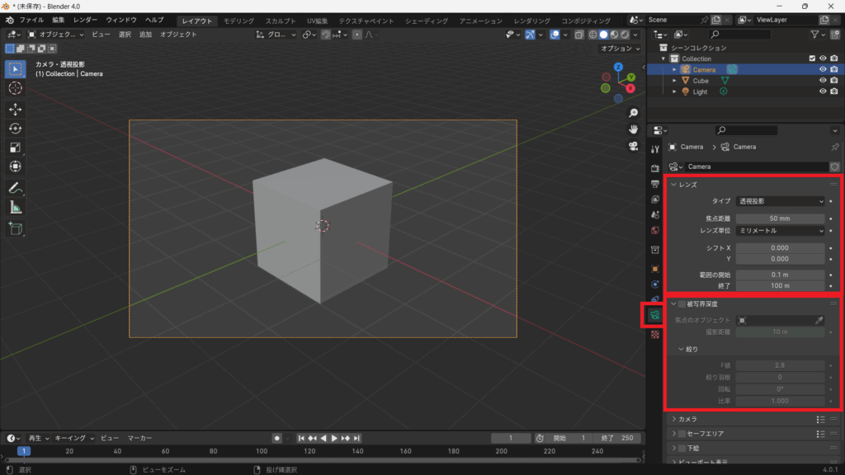Click the zoom view magnifier icon

[633, 112]
